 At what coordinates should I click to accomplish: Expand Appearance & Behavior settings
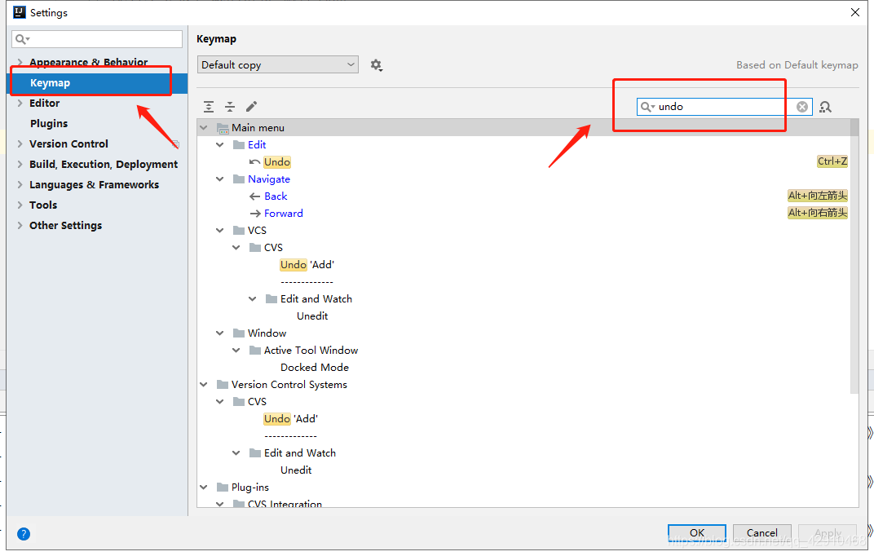click(x=20, y=63)
